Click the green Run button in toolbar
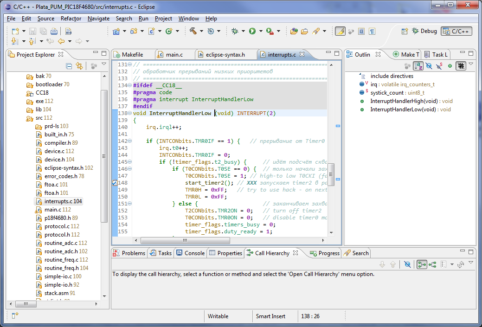482x327 pixels. (x=252, y=31)
